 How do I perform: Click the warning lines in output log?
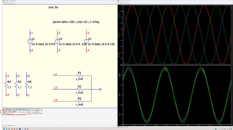21,111
